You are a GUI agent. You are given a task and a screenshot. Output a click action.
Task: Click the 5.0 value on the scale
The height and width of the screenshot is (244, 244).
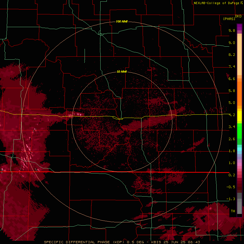(x=232, y=103)
